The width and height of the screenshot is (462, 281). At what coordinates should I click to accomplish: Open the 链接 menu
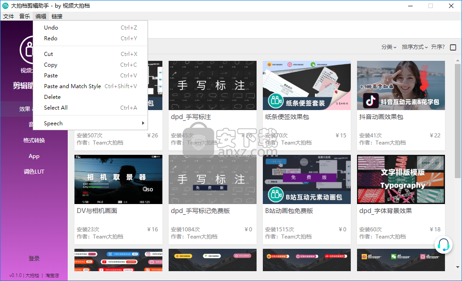point(57,17)
